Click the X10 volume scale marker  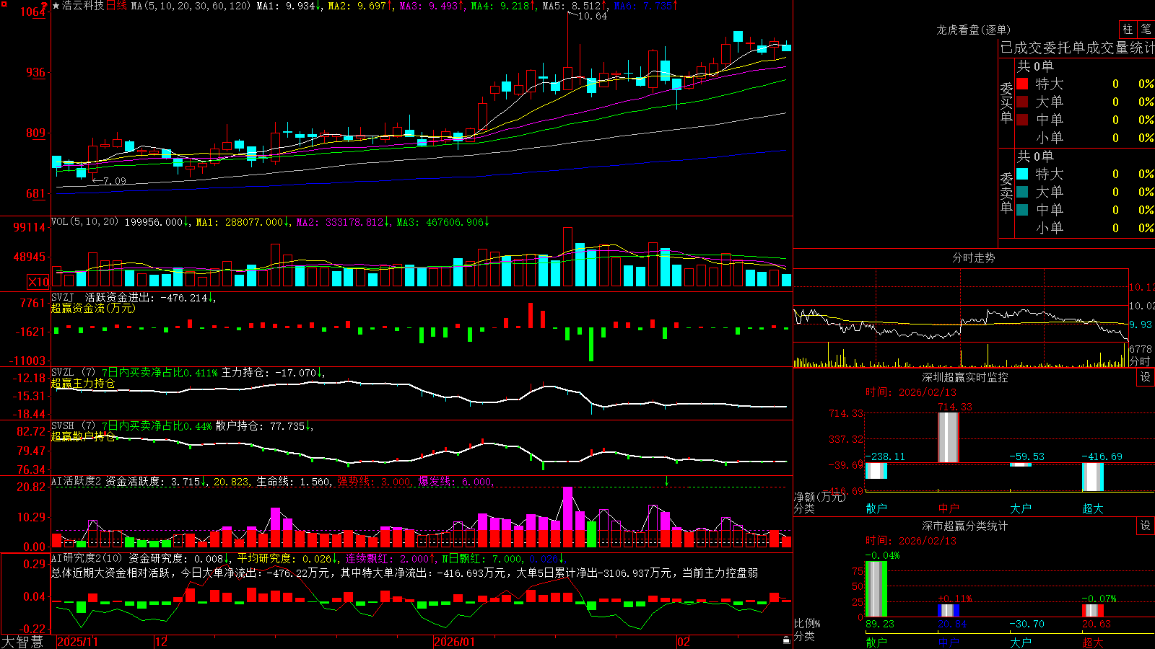(x=38, y=282)
